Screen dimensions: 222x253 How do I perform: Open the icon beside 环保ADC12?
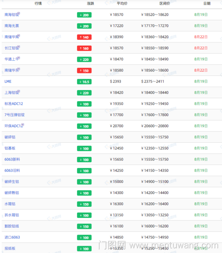(22, 125)
